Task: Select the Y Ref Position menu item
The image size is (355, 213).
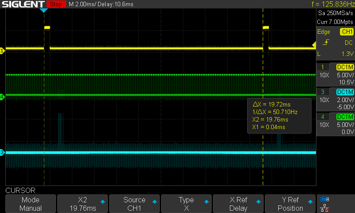Action: point(290,204)
